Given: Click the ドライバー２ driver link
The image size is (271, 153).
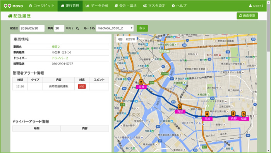Looking at the screenshot, I should pyautogui.click(x=60, y=58).
